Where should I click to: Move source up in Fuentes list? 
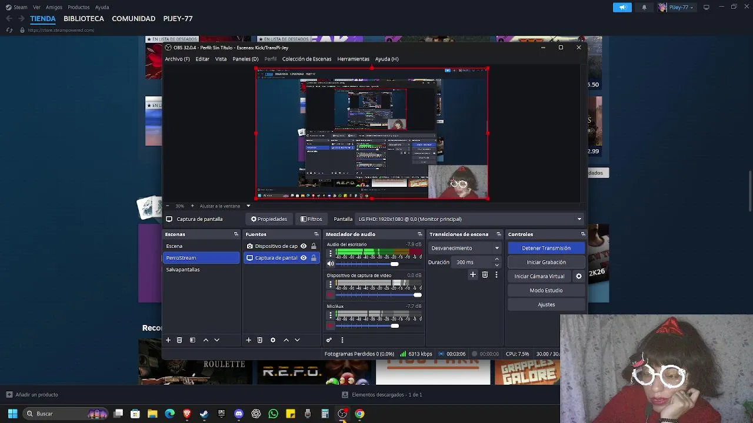tap(286, 340)
